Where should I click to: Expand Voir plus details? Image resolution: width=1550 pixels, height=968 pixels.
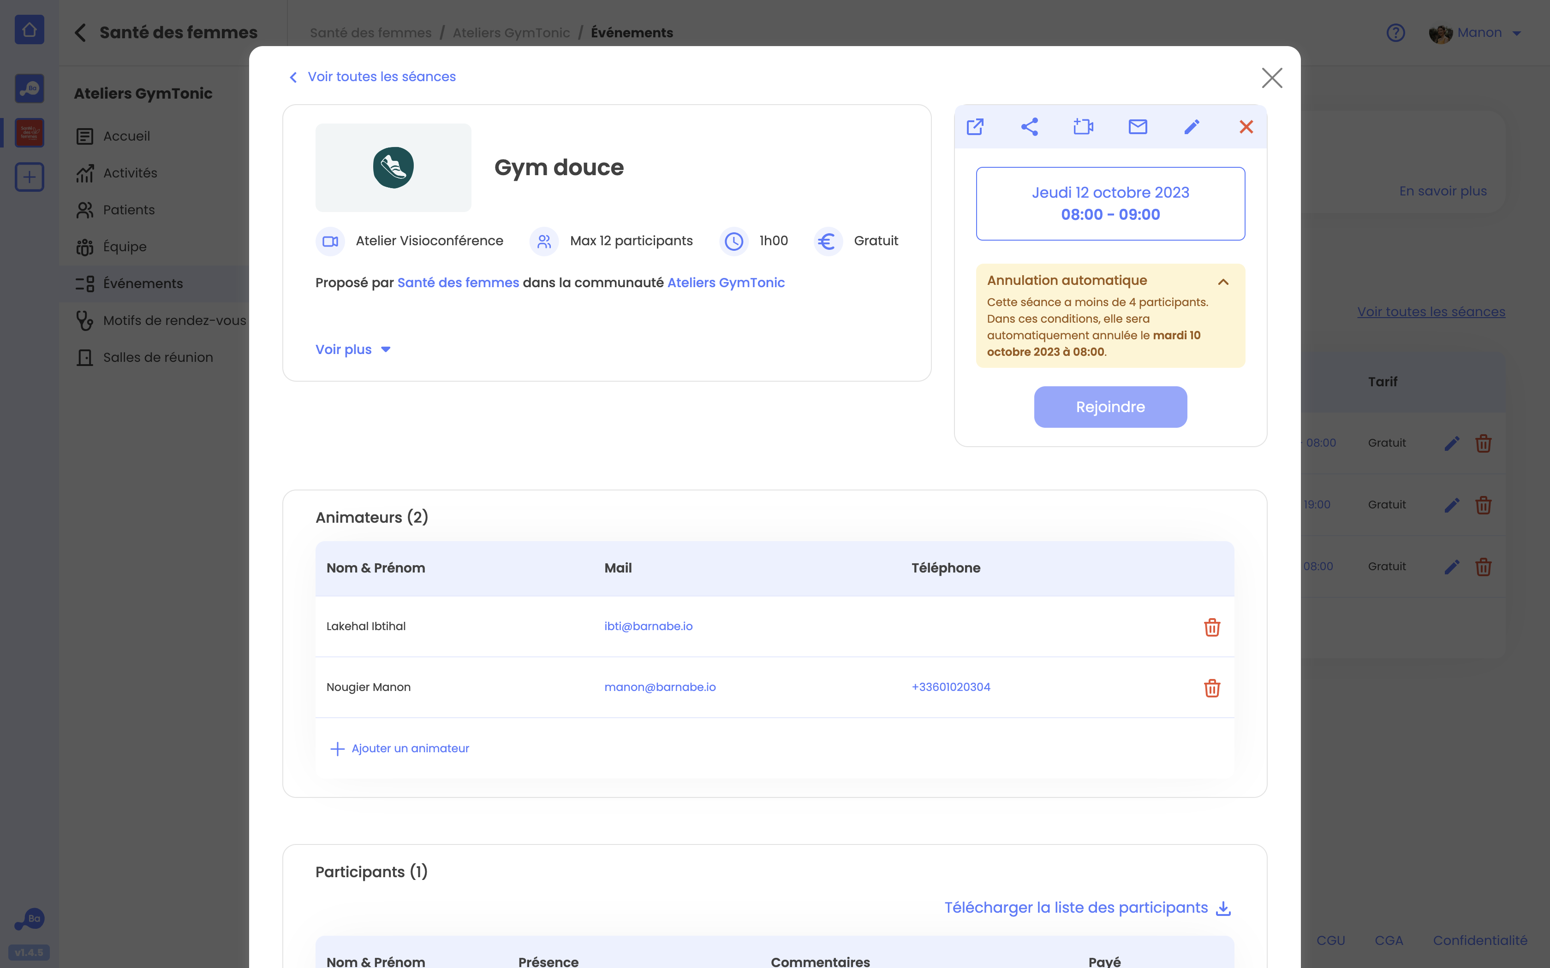pyautogui.click(x=353, y=349)
